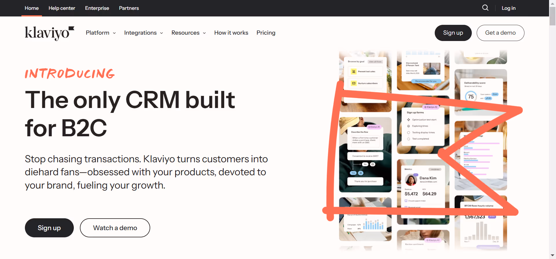Click the page scrollbar thumb
556x259 pixels.
click(553, 16)
